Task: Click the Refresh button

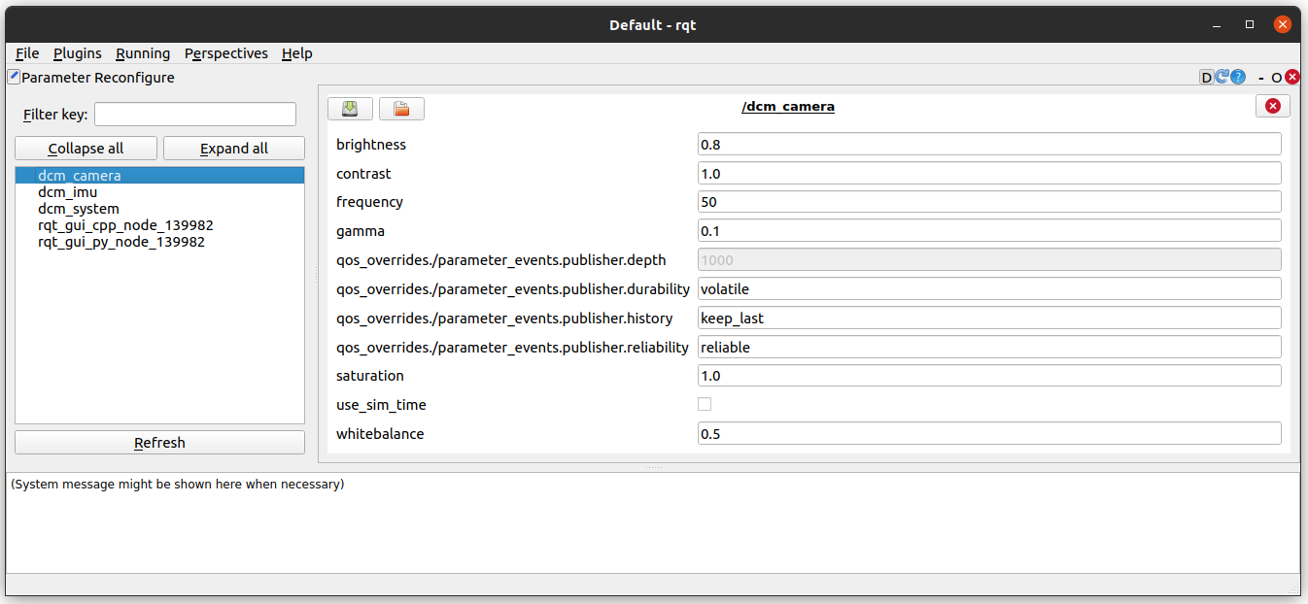Action: (x=159, y=443)
